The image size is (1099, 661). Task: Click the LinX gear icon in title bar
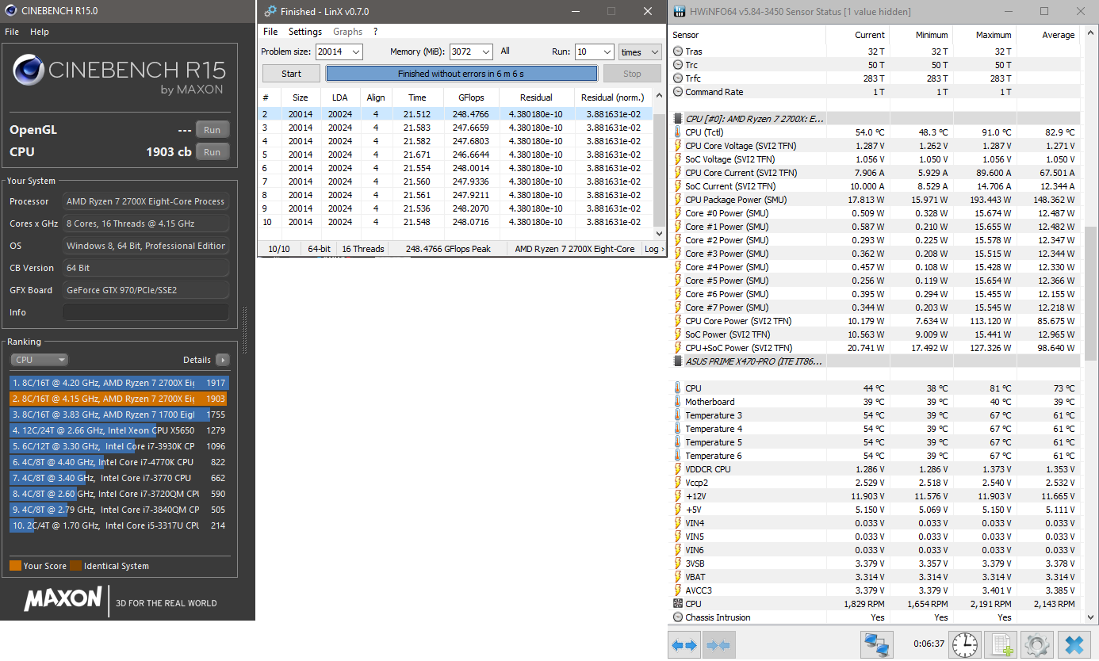click(269, 12)
